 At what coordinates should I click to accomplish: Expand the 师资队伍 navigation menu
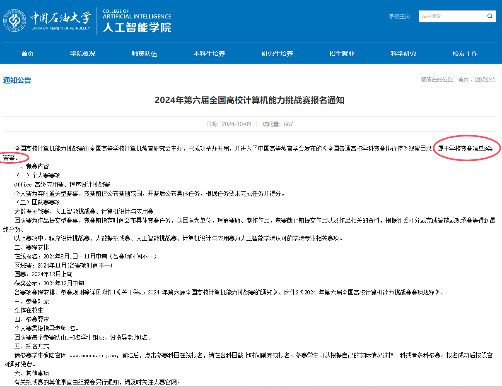coord(145,53)
